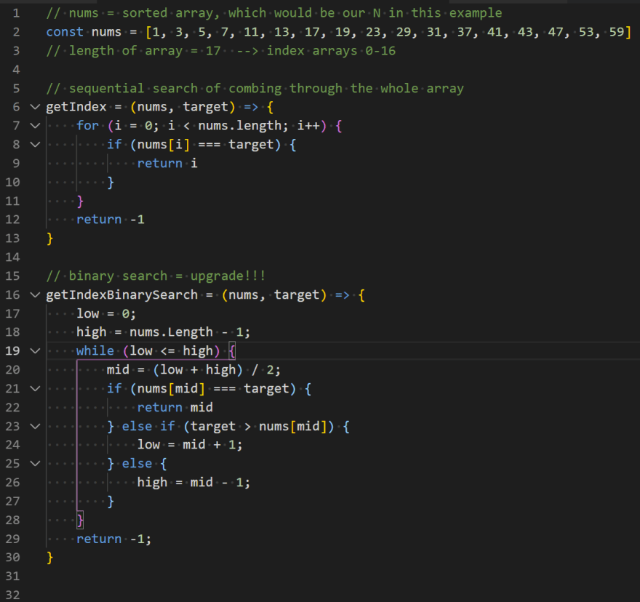This screenshot has height=602, width=640.
Task: Click the arrow '=>' on line 16
Action: click(x=342, y=294)
